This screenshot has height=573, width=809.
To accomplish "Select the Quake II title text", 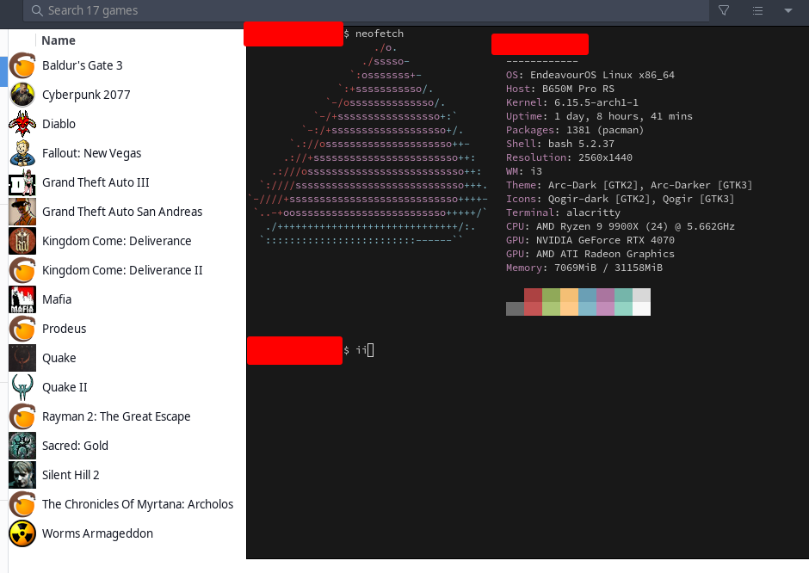I will click(x=65, y=387).
